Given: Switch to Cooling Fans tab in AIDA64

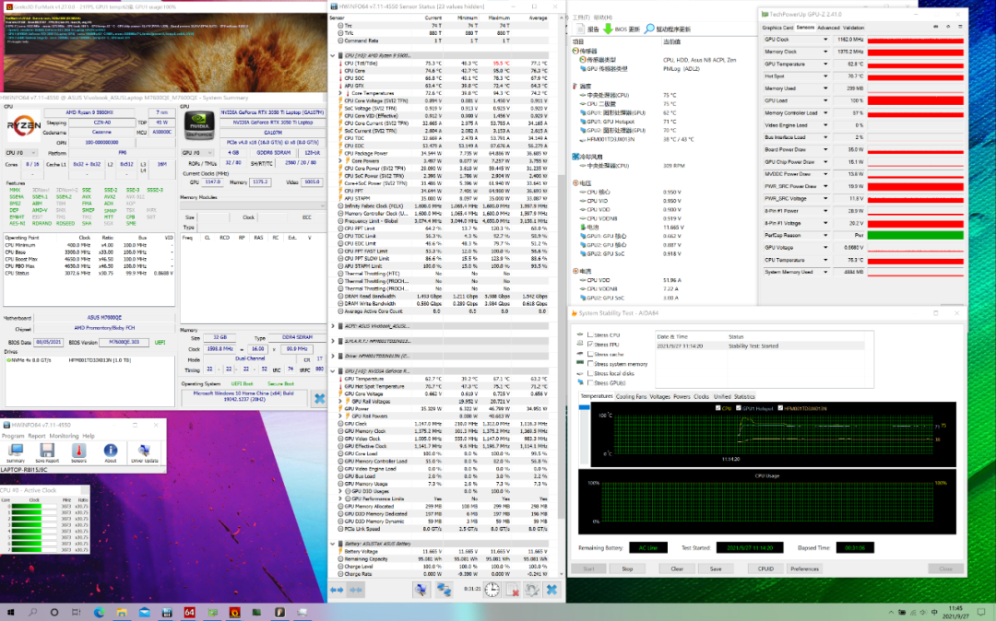Looking at the screenshot, I should (x=631, y=396).
